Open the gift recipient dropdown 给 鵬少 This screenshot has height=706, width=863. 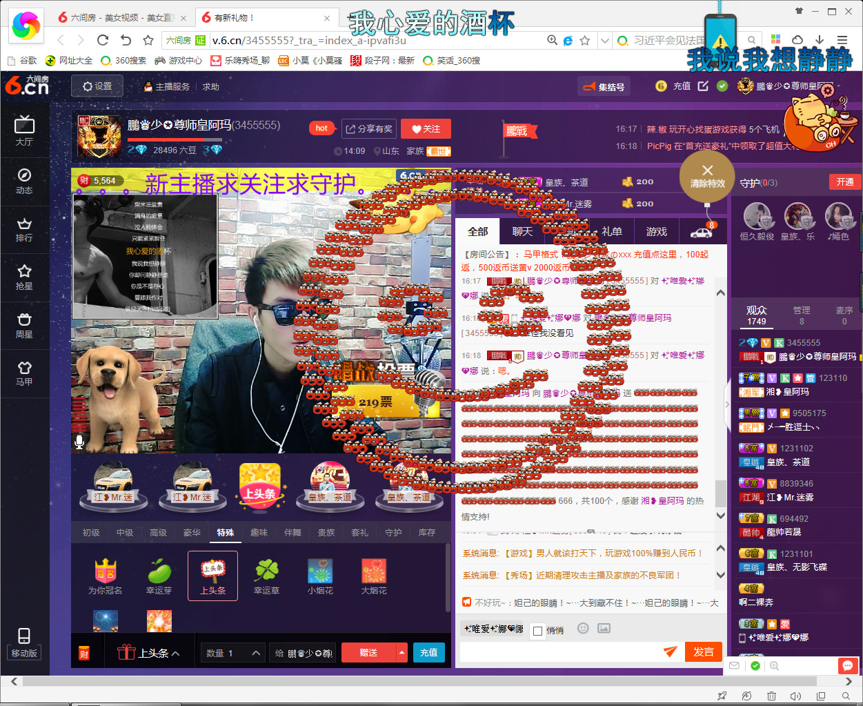pos(303,653)
